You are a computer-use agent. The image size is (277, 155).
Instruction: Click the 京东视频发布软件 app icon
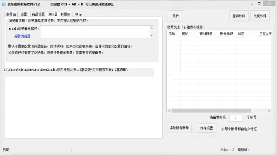point(4,4)
